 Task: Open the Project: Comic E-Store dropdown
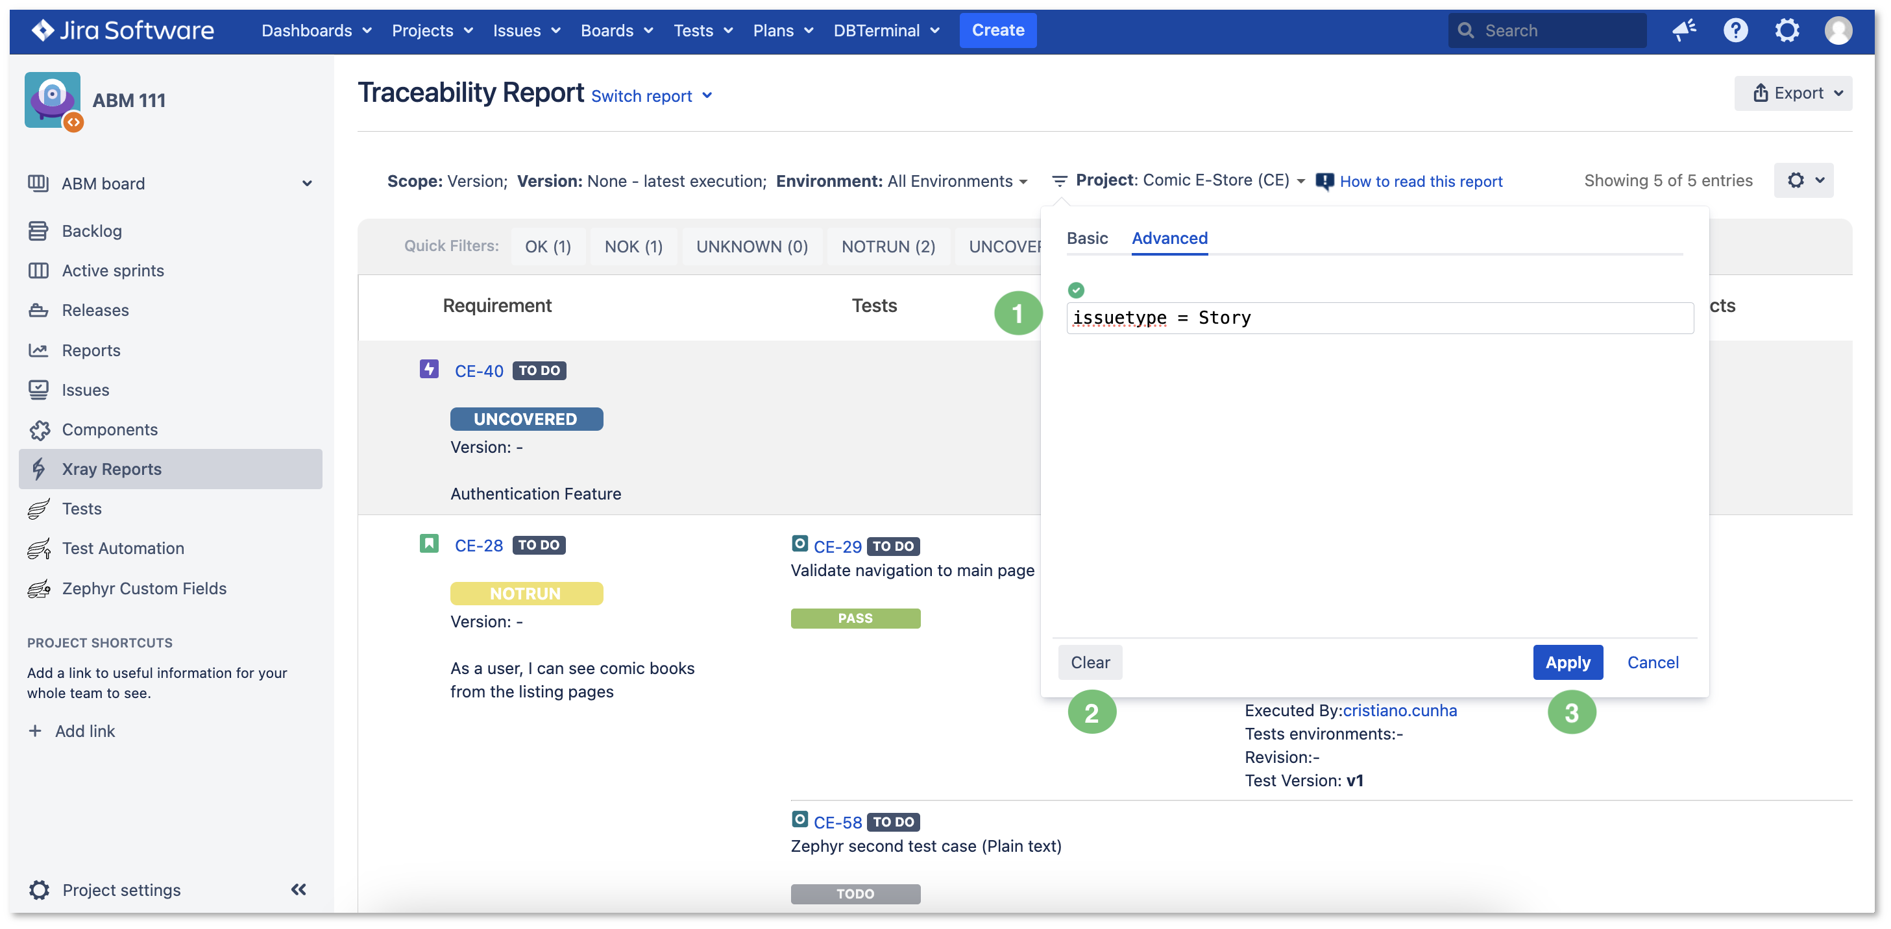pyautogui.click(x=1190, y=180)
